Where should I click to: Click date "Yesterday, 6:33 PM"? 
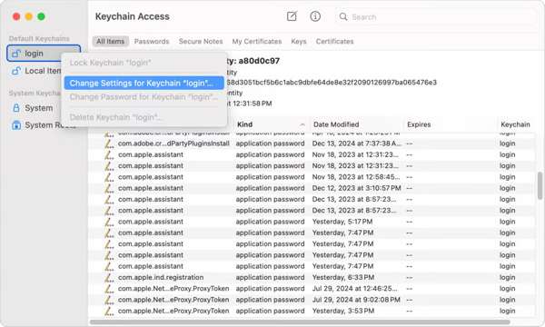coord(343,277)
